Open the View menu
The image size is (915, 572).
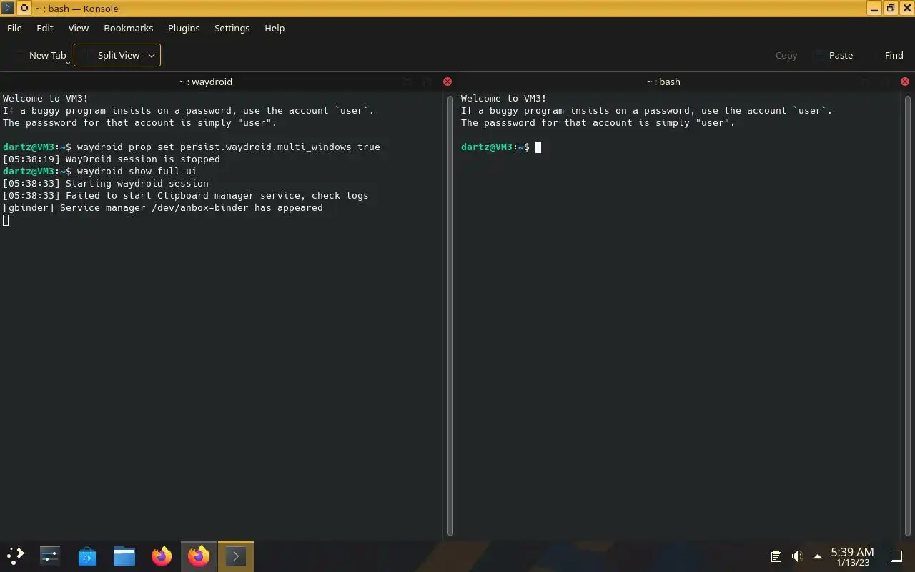pyautogui.click(x=79, y=28)
